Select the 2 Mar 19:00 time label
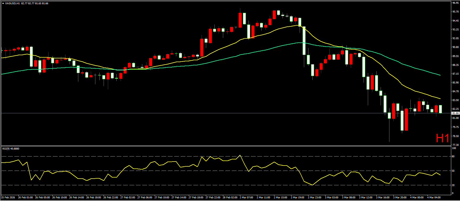The image size is (460, 201). click(297, 198)
